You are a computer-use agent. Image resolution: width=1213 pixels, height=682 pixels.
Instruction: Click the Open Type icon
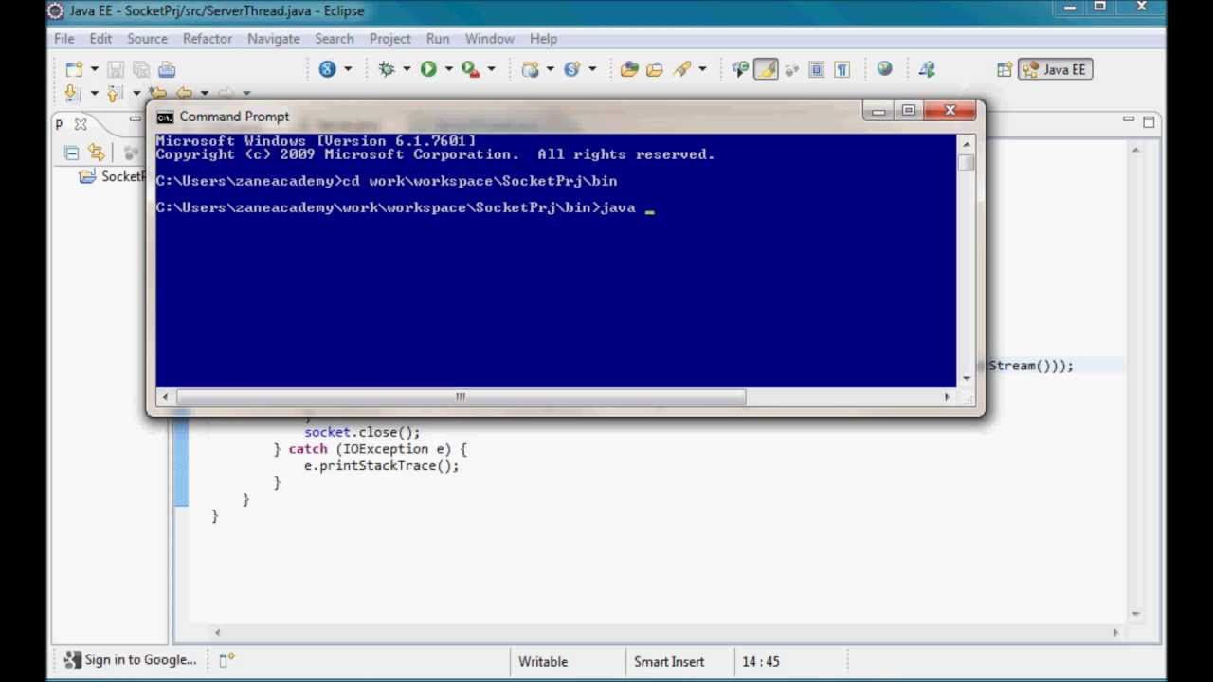coord(629,69)
